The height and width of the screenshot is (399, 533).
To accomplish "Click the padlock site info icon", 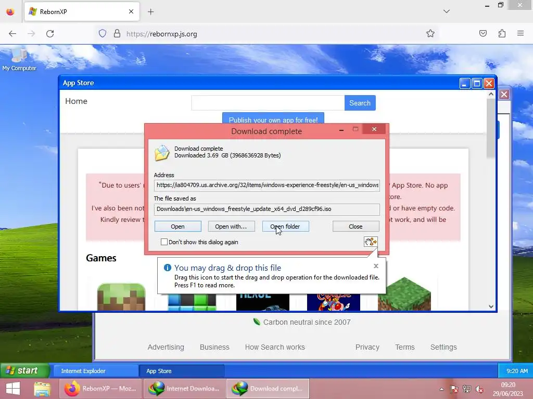I will tap(117, 34).
